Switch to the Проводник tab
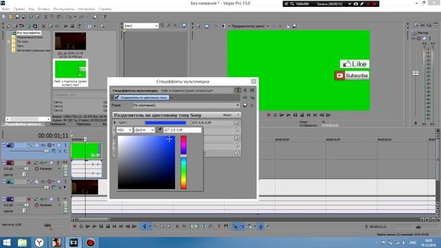 pyautogui.click(x=58, y=124)
